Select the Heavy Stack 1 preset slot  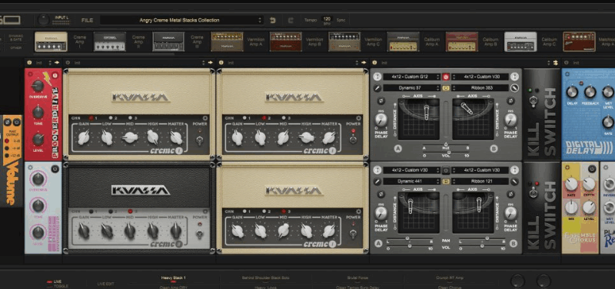pos(173,278)
